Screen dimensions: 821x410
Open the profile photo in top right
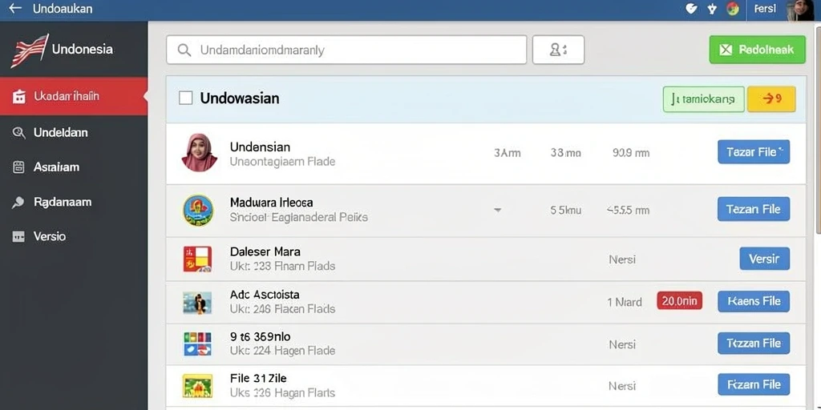[799, 10]
